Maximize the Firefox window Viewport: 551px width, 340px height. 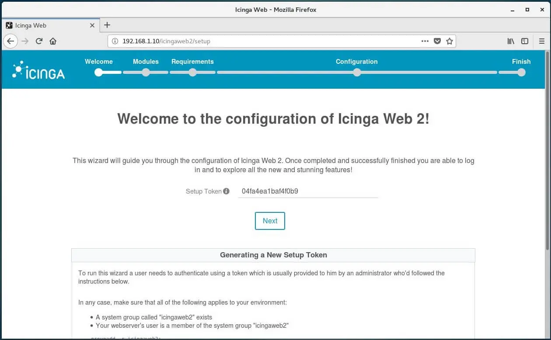(x=527, y=9)
